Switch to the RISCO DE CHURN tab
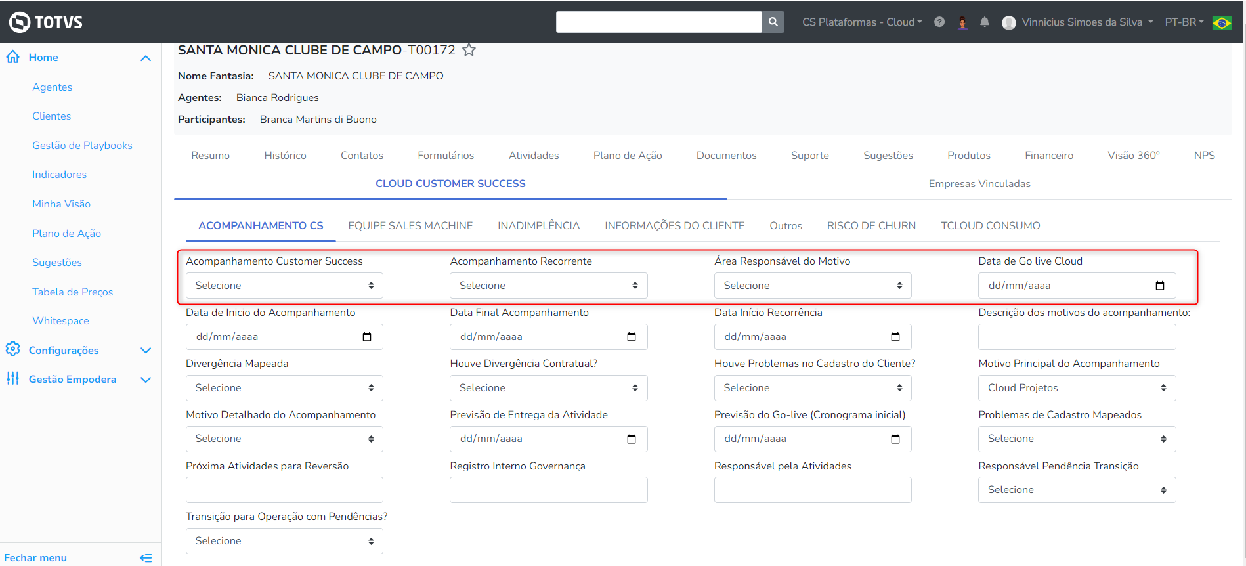1246x566 pixels. [871, 225]
